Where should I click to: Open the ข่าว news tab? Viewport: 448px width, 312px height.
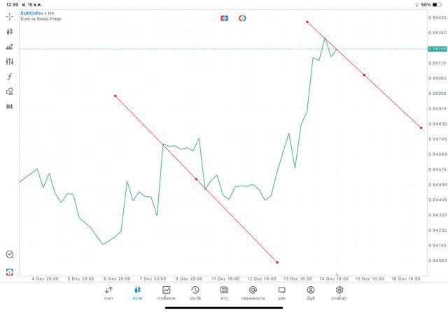click(224, 293)
